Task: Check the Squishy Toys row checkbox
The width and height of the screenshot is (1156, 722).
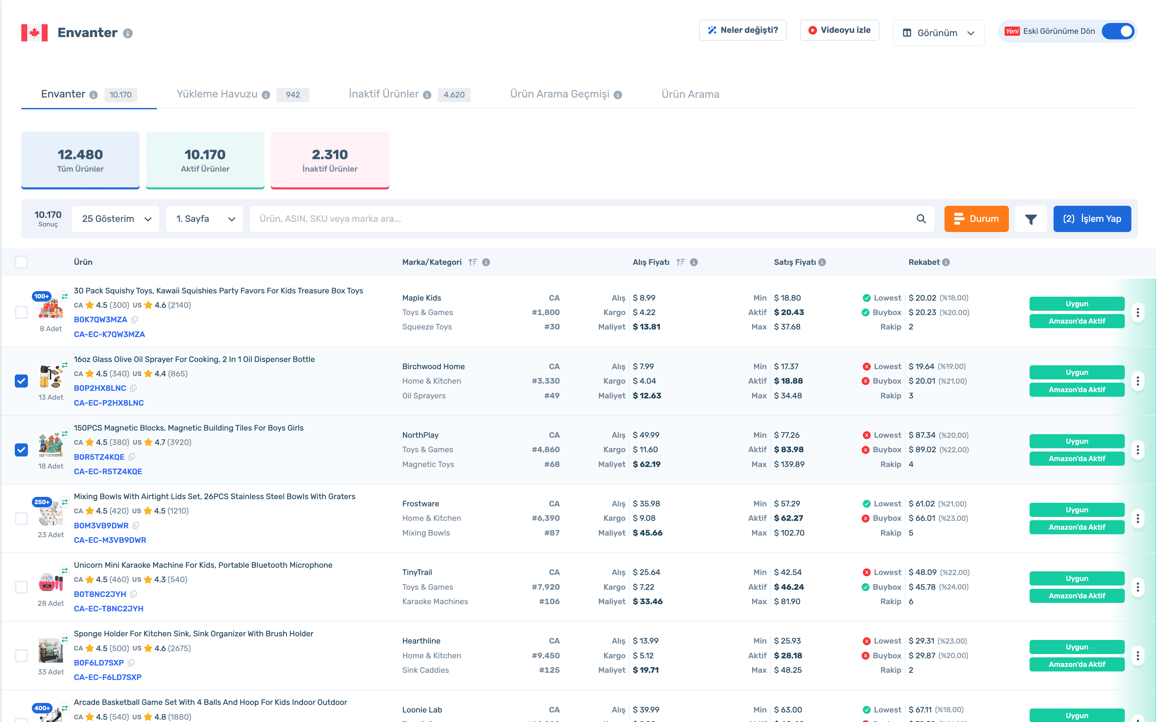Action: (x=21, y=312)
